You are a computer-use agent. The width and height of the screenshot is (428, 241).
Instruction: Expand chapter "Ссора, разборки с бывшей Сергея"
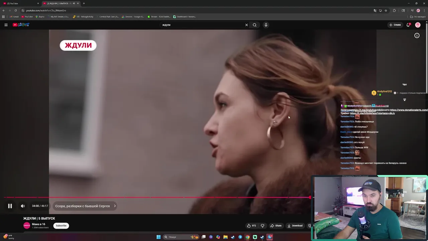point(86,206)
